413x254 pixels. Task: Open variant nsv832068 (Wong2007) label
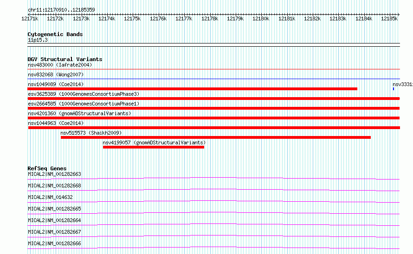coord(56,74)
